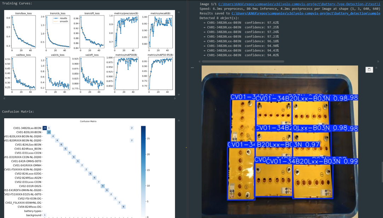Click the val/box_loss training plot
The height and width of the screenshot is (218, 383).
click(x=24, y=73)
